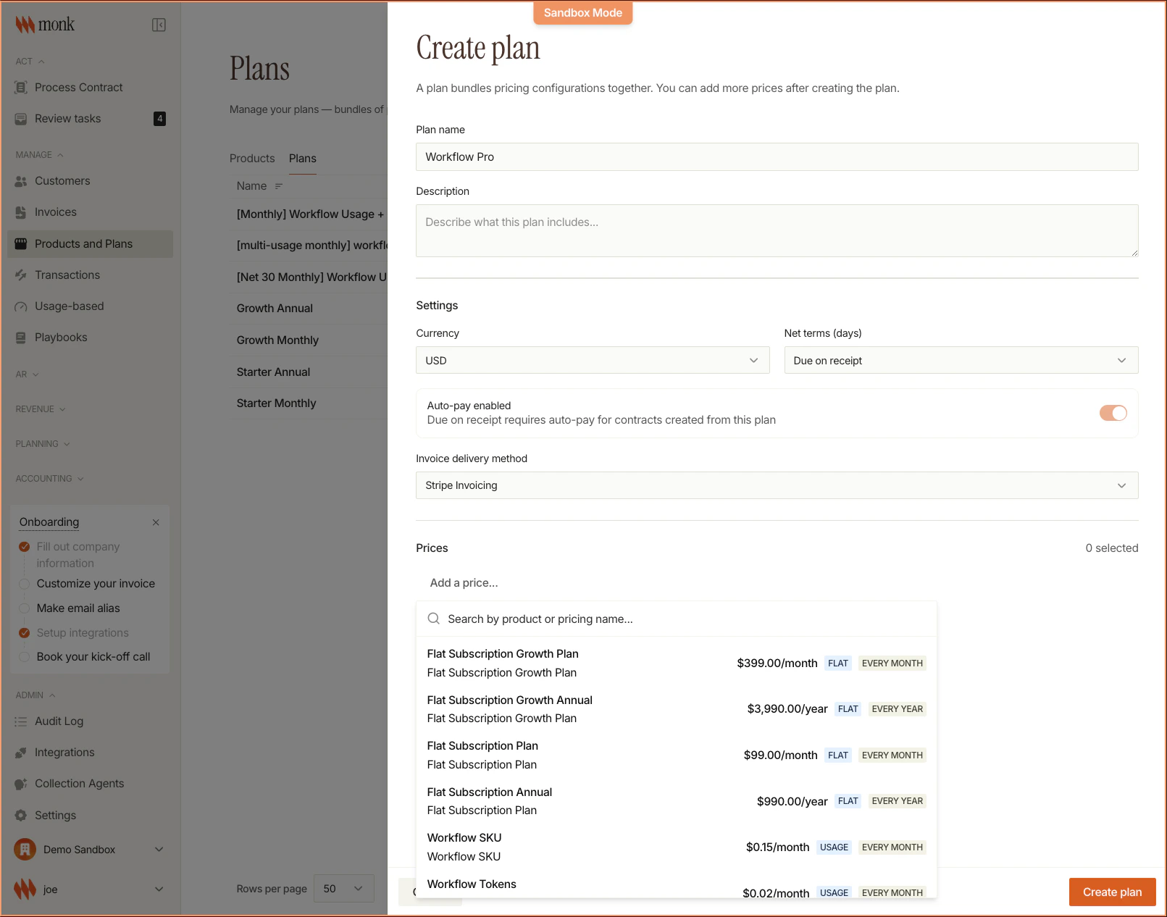
Task: Click the Collection Agents icon
Action: [21, 784]
